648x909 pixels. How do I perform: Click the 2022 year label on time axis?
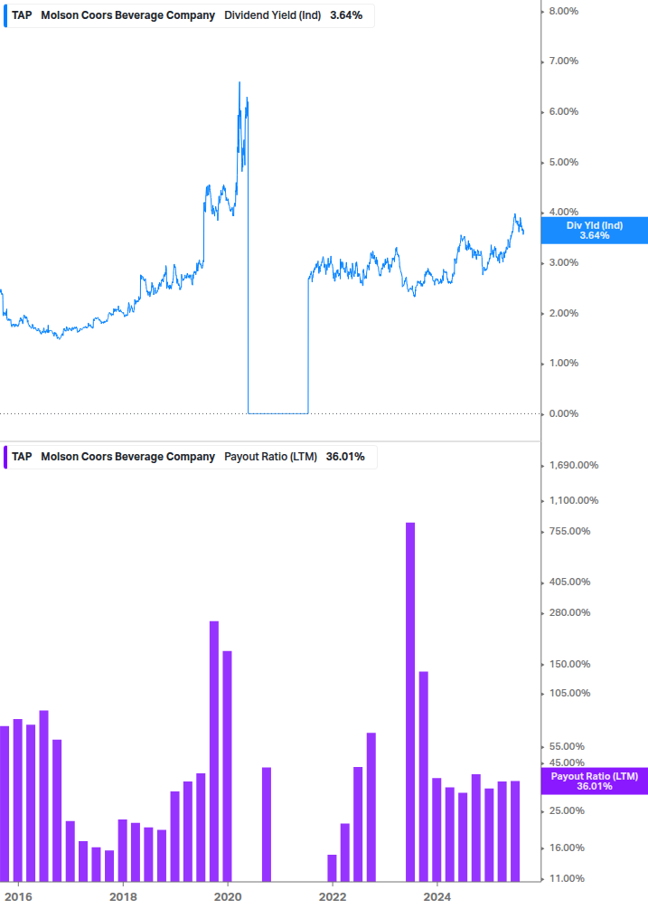tap(333, 897)
